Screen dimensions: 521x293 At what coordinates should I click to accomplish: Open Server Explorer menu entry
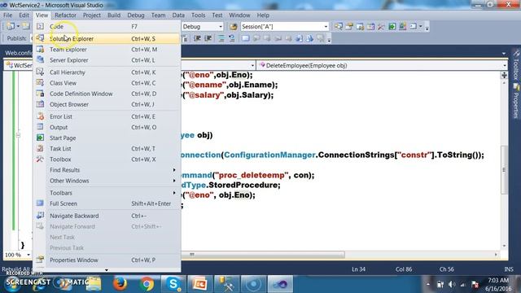pos(107,60)
